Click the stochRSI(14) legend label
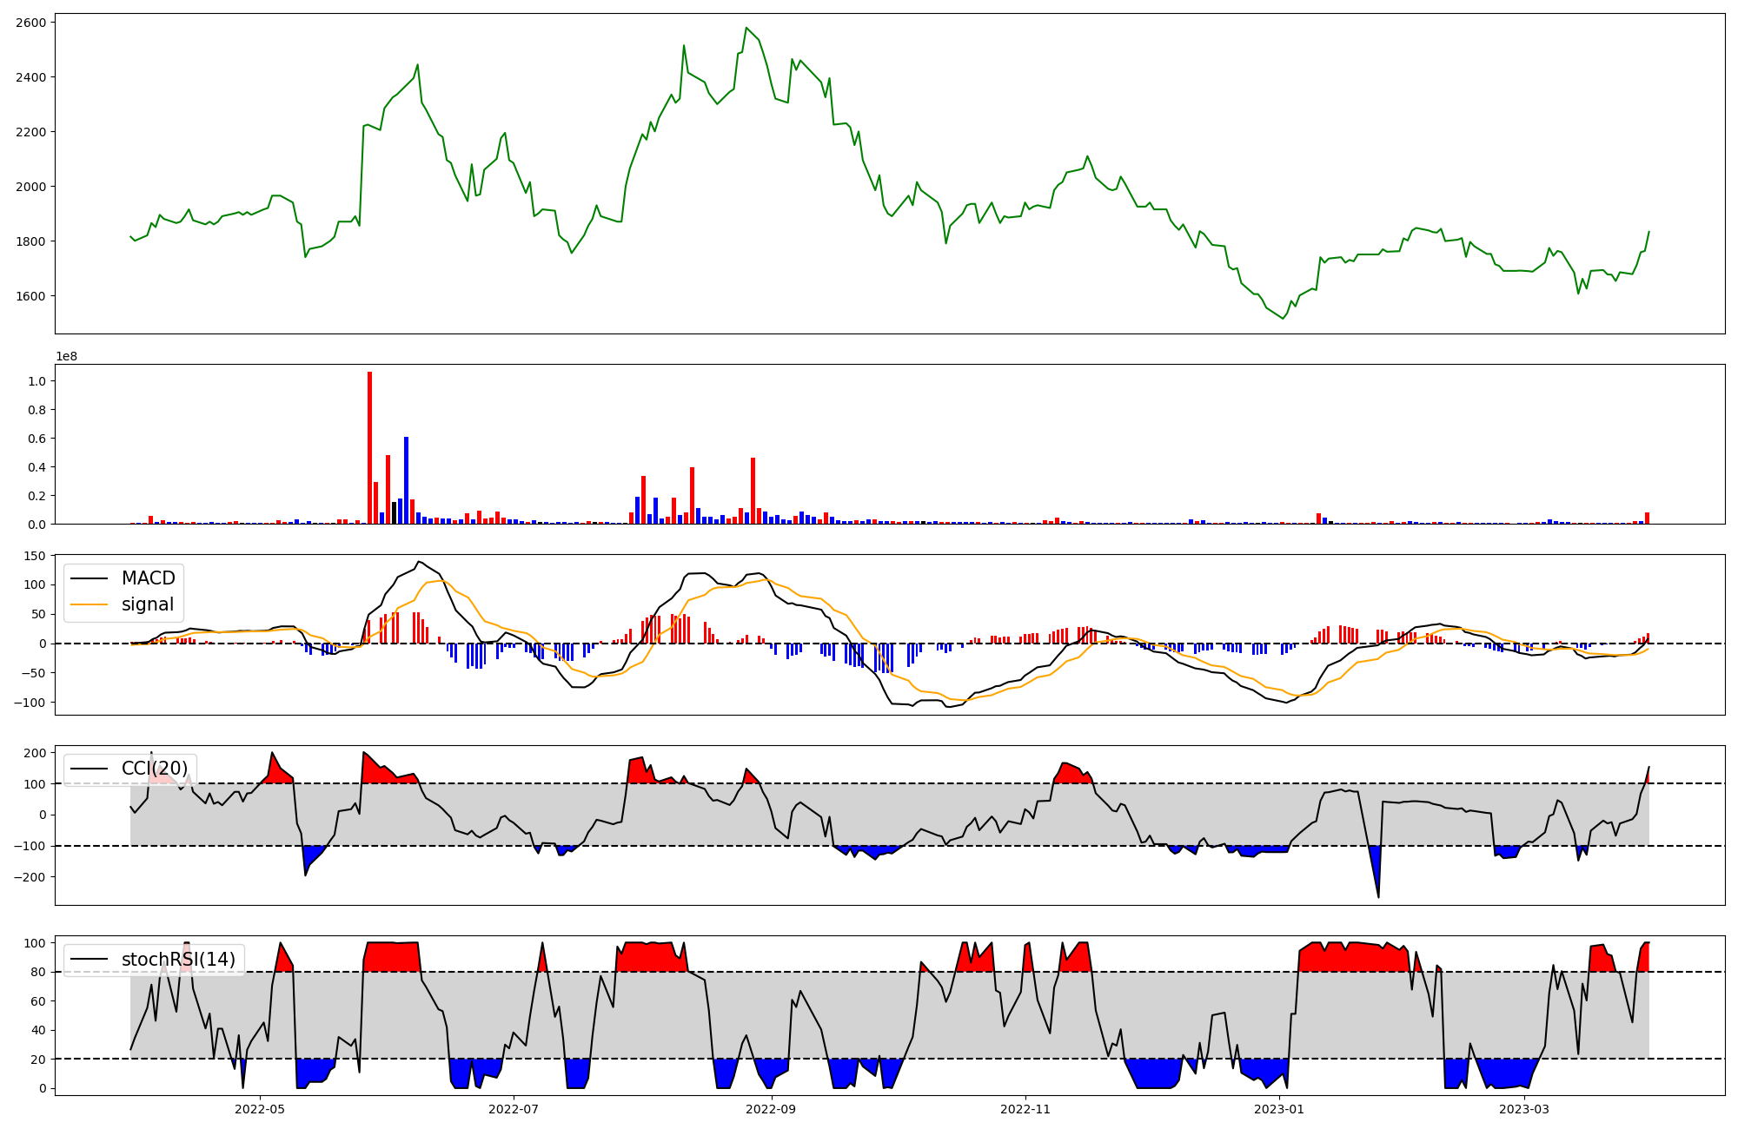This screenshot has width=1738, height=1129. (x=178, y=960)
